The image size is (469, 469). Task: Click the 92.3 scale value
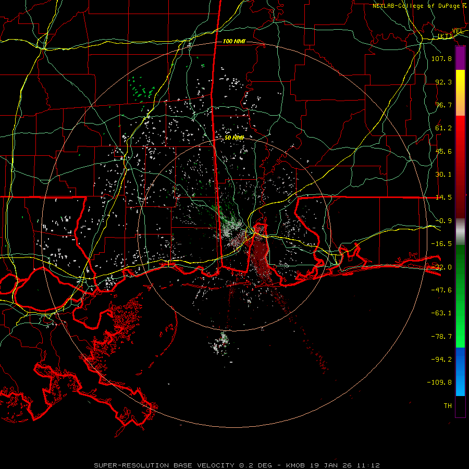point(443,82)
